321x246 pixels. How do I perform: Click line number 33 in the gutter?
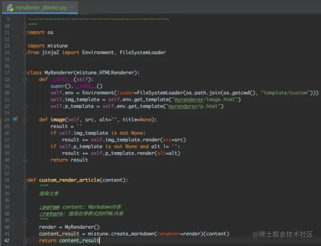(x=7, y=180)
